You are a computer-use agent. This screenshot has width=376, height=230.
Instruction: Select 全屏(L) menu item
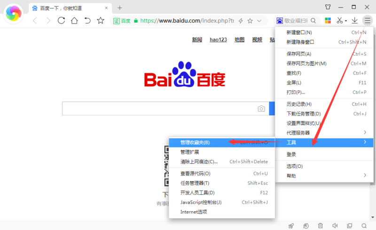[x=324, y=83]
